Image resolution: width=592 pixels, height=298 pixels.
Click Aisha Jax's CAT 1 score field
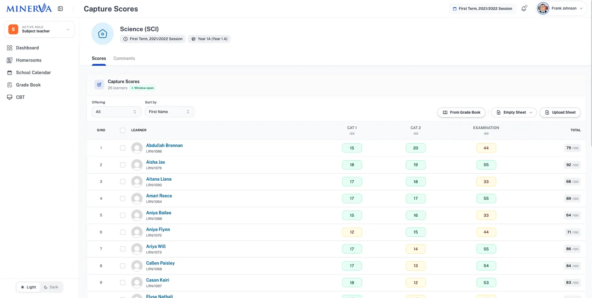tap(352, 165)
